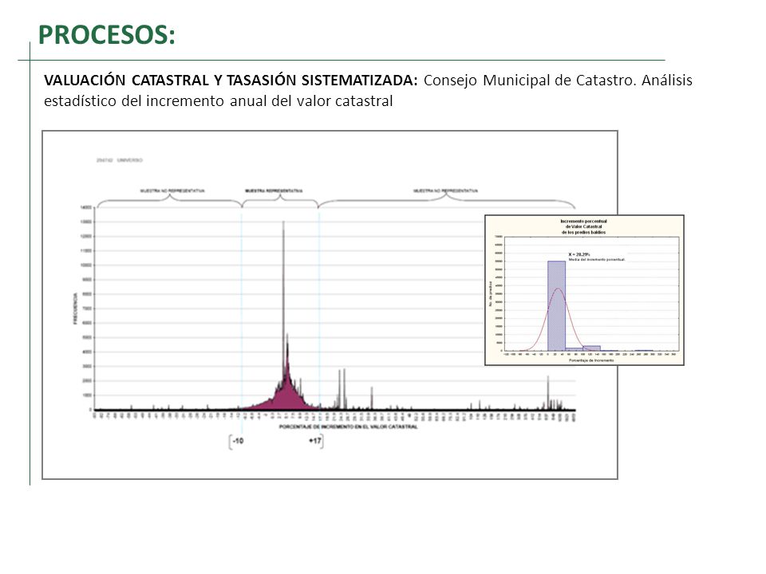Click the +17 bracket label below the chart

(314, 441)
